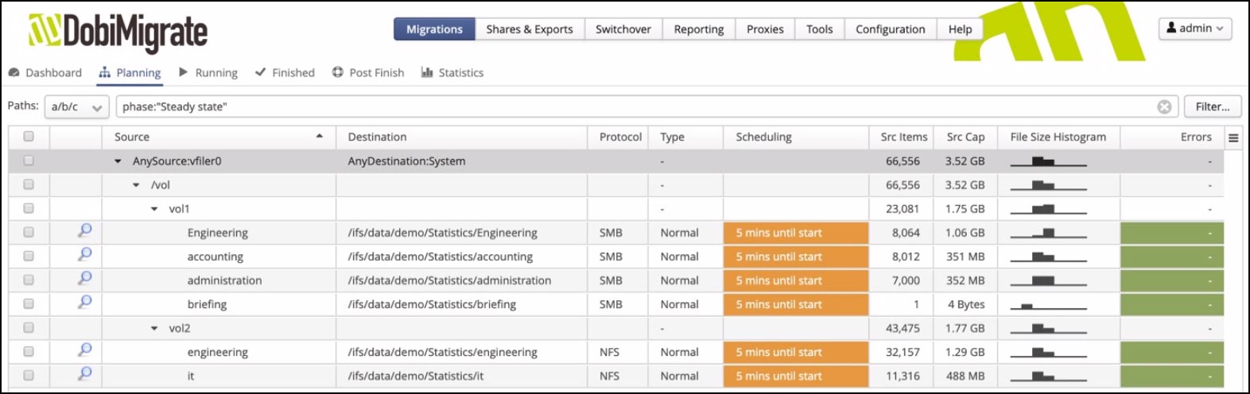Clear the filter text with X icon
Image resolution: width=1250 pixels, height=394 pixels.
click(x=1164, y=106)
